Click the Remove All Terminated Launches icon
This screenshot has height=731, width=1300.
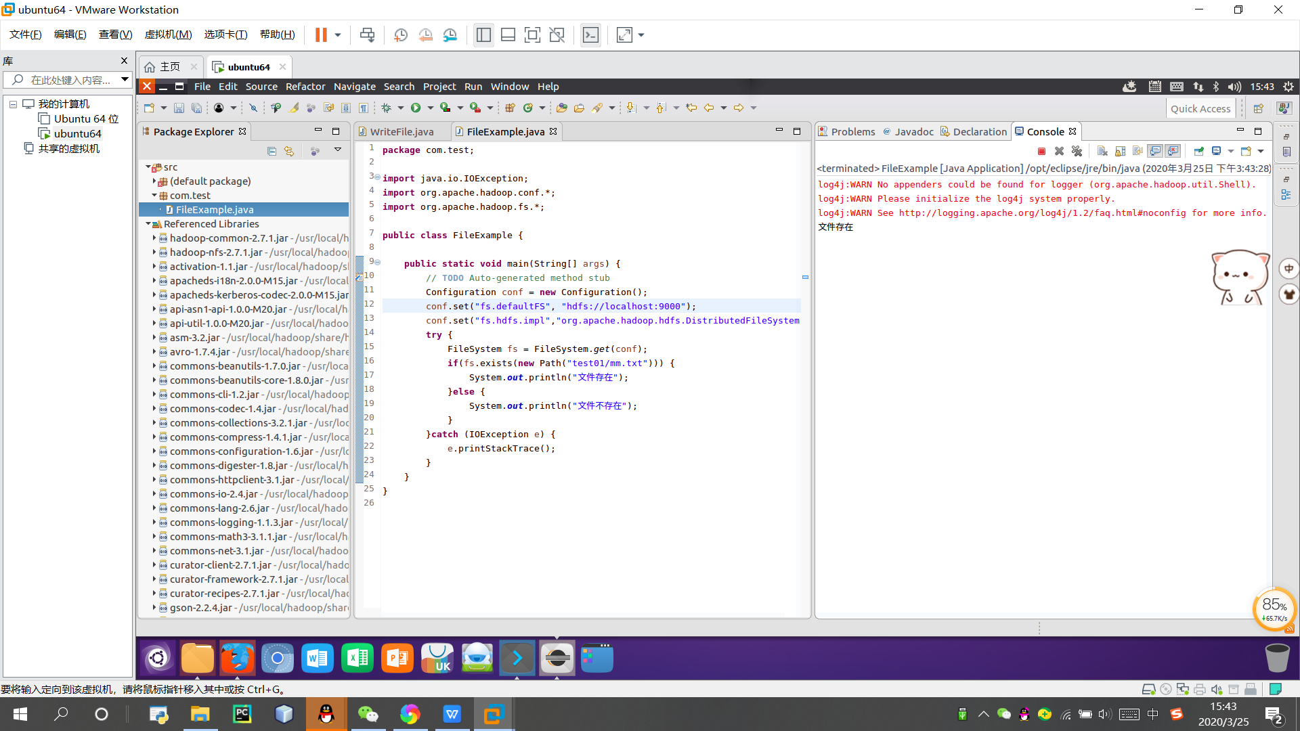(x=1077, y=151)
